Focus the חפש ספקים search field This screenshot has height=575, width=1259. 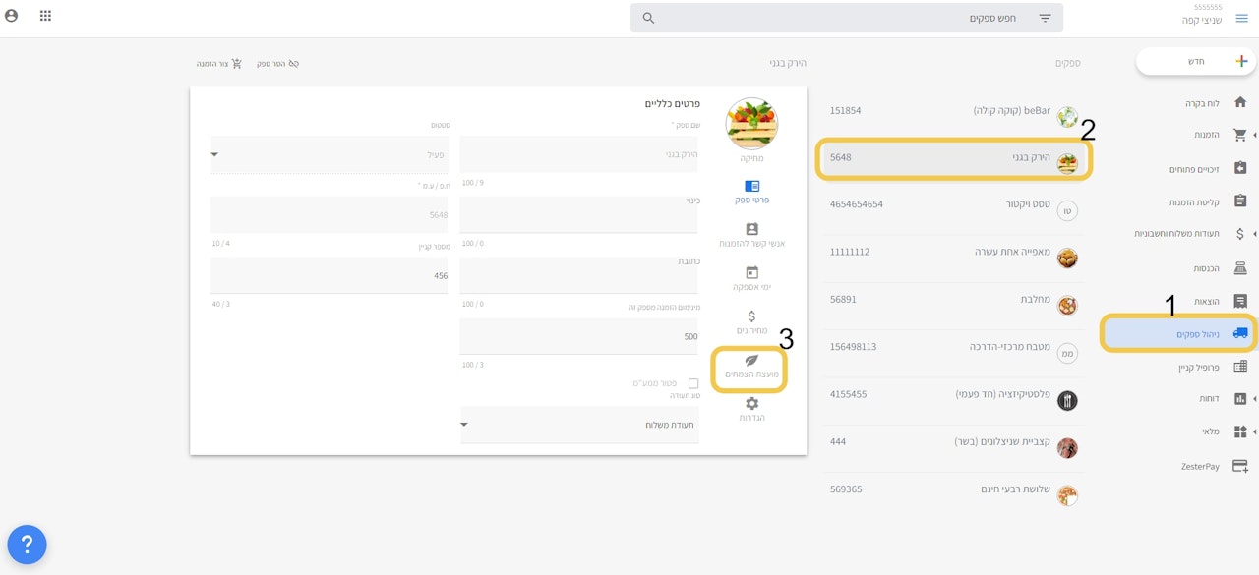tap(846, 18)
